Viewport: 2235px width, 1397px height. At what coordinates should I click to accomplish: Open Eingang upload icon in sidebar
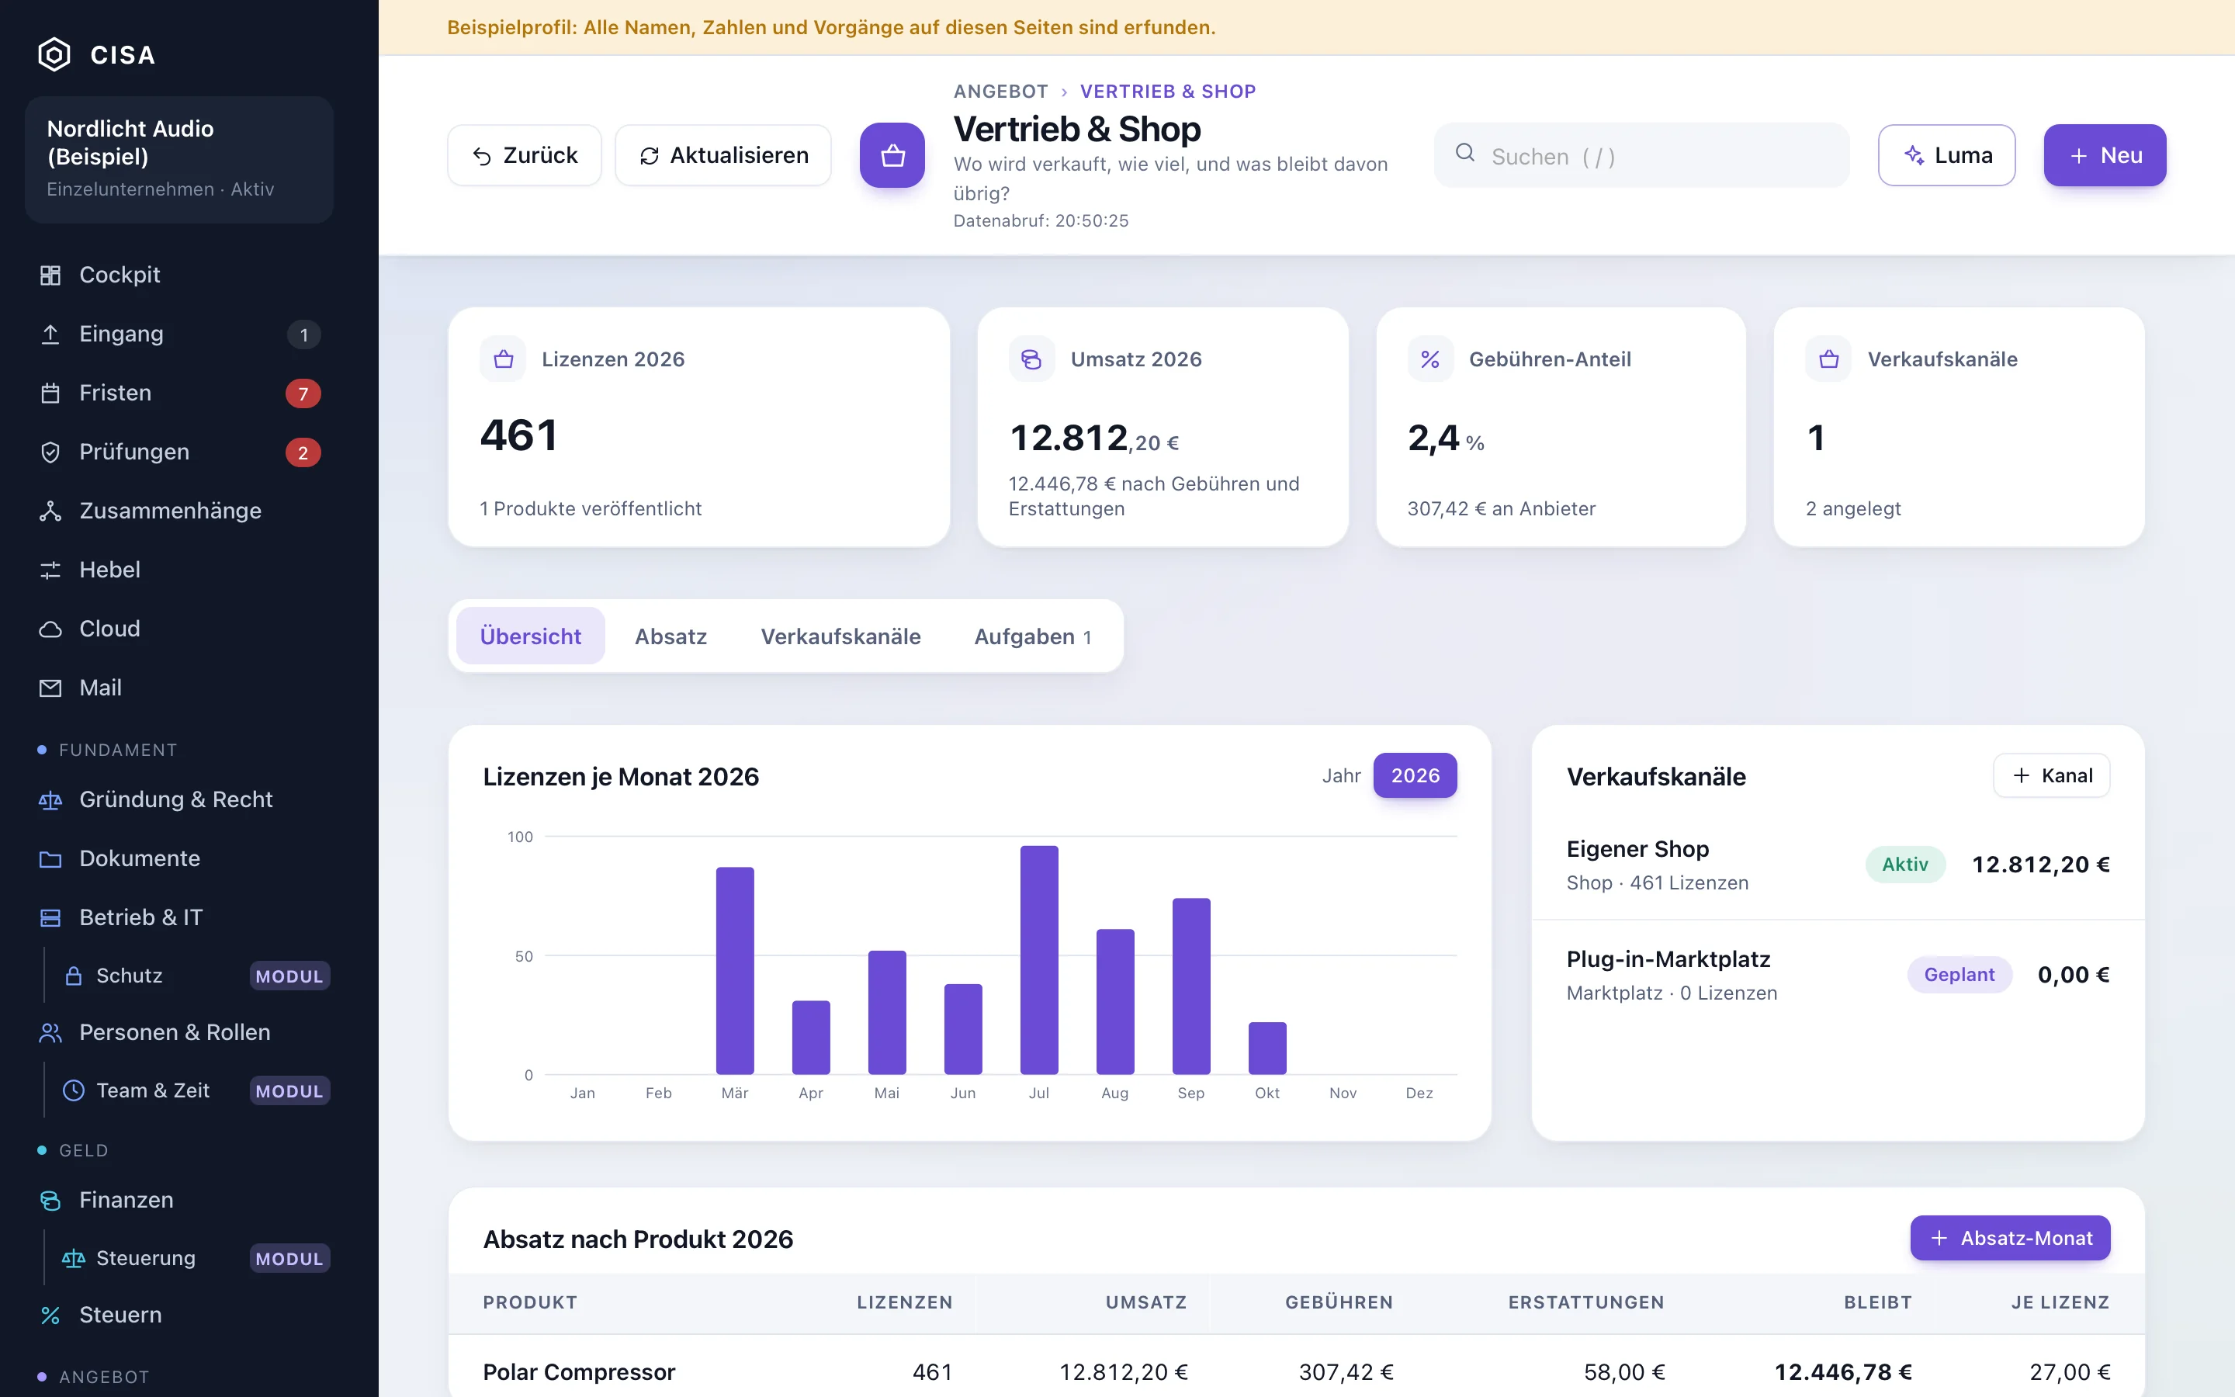pyautogui.click(x=50, y=335)
